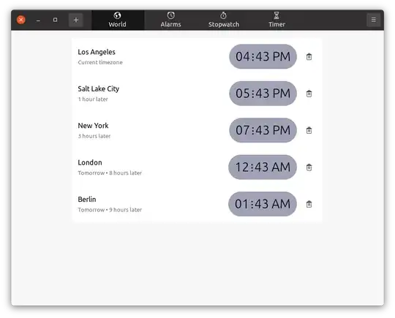The width and height of the screenshot is (395, 318).
Task: Switch to the World tab
Action: (117, 20)
